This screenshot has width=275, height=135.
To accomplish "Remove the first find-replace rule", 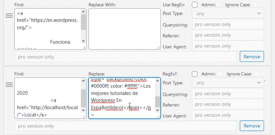I will [x=252, y=57].
